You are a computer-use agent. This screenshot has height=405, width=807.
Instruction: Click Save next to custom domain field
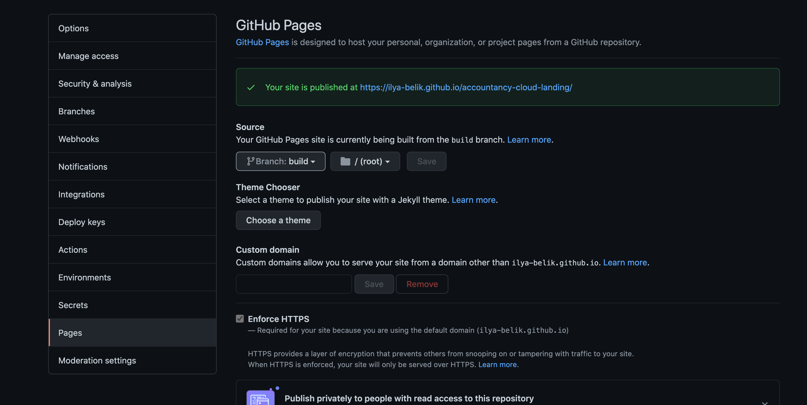tap(374, 284)
